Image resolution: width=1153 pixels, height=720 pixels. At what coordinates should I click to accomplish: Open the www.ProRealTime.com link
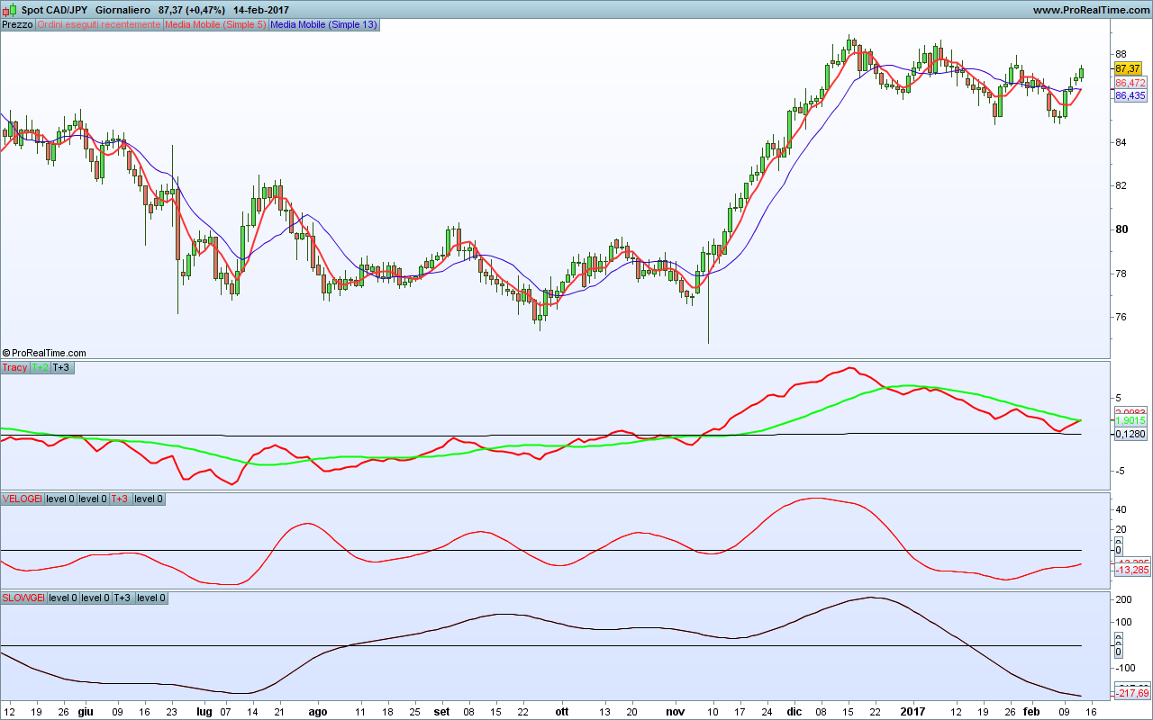tap(1091, 10)
